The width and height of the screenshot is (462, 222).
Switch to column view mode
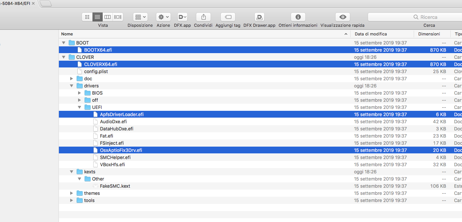tap(108, 17)
